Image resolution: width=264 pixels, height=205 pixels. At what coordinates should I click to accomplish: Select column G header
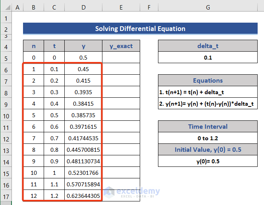(208, 8)
